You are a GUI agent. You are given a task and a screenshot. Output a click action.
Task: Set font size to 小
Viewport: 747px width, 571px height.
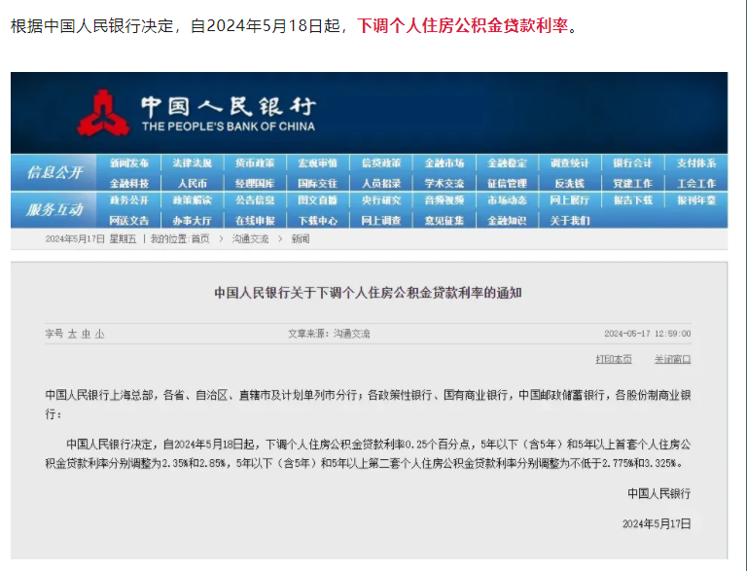99,334
